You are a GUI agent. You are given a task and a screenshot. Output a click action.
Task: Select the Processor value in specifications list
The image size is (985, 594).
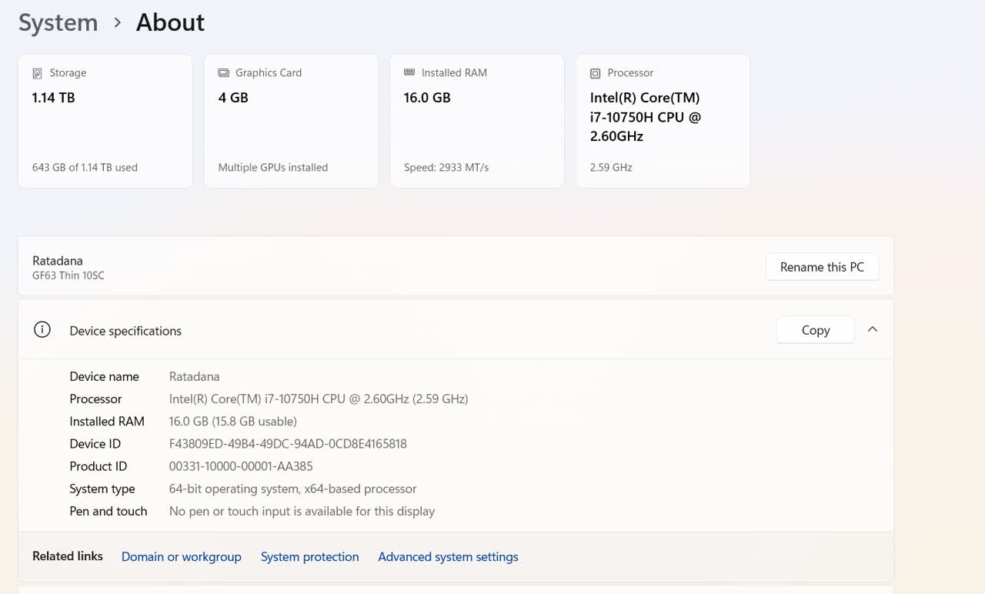click(319, 399)
